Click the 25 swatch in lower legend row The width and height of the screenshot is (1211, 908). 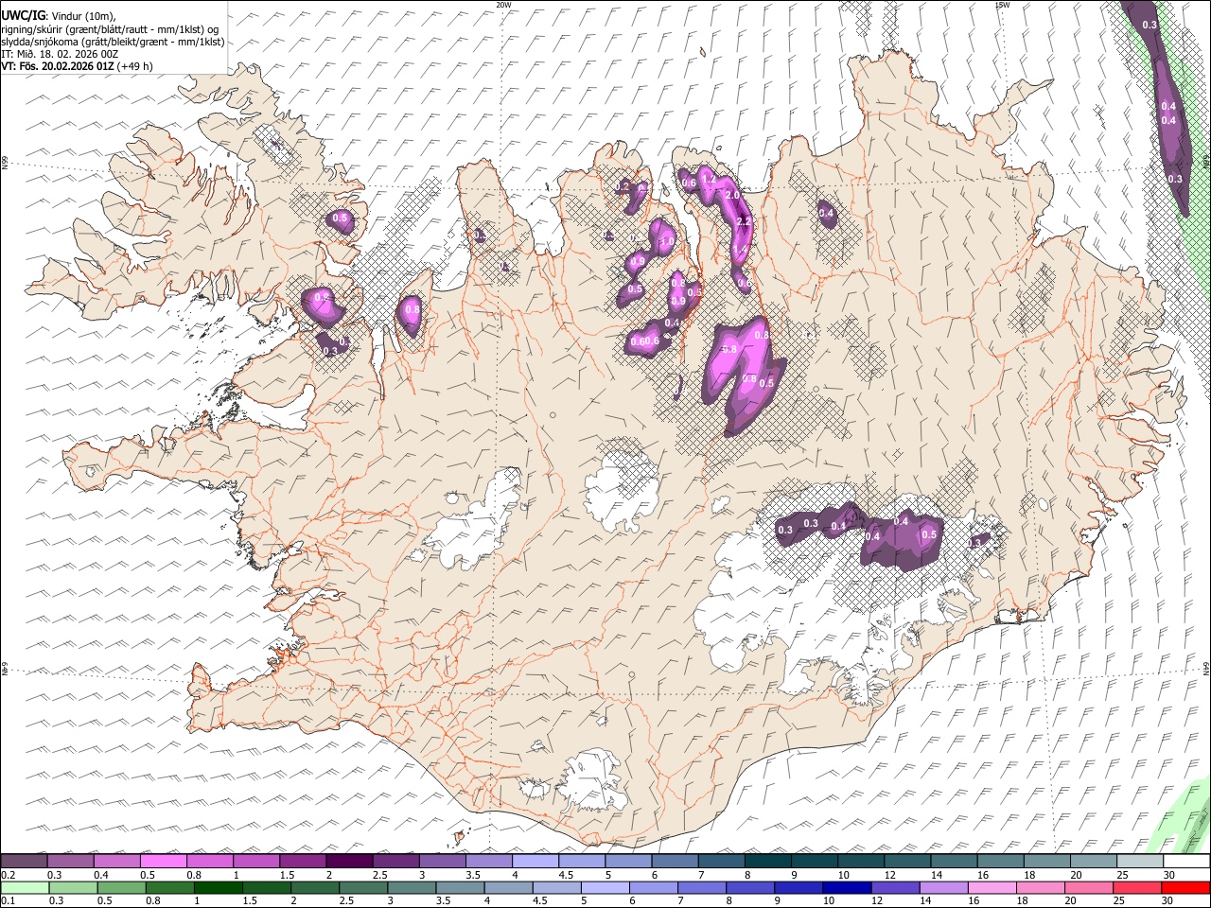(1136, 887)
